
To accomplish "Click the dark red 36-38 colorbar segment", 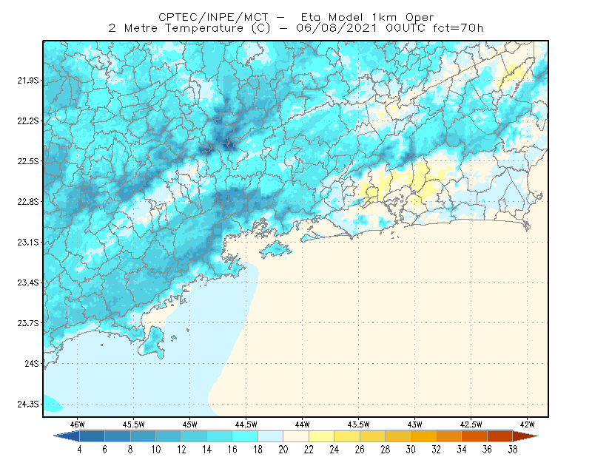I will [500, 436].
